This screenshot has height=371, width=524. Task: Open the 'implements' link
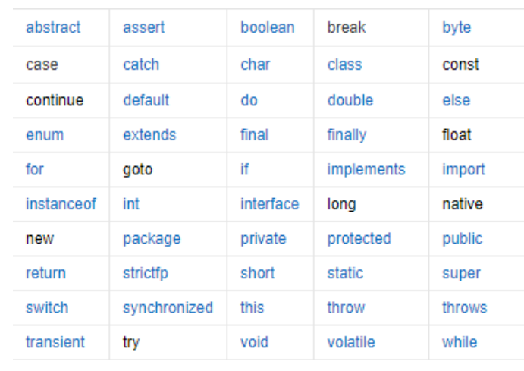[x=366, y=170]
